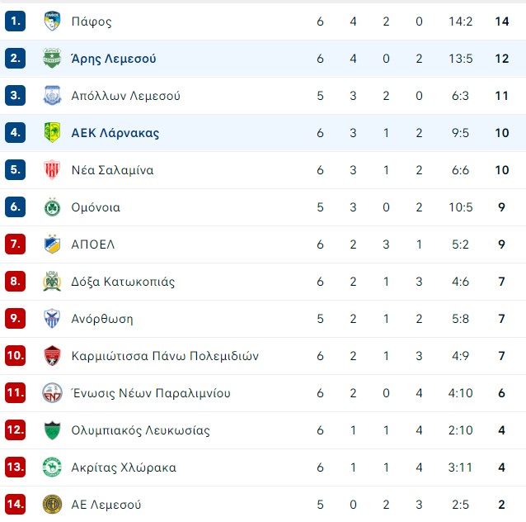
Task: Click position badge number 1
Action: [x=15, y=21]
